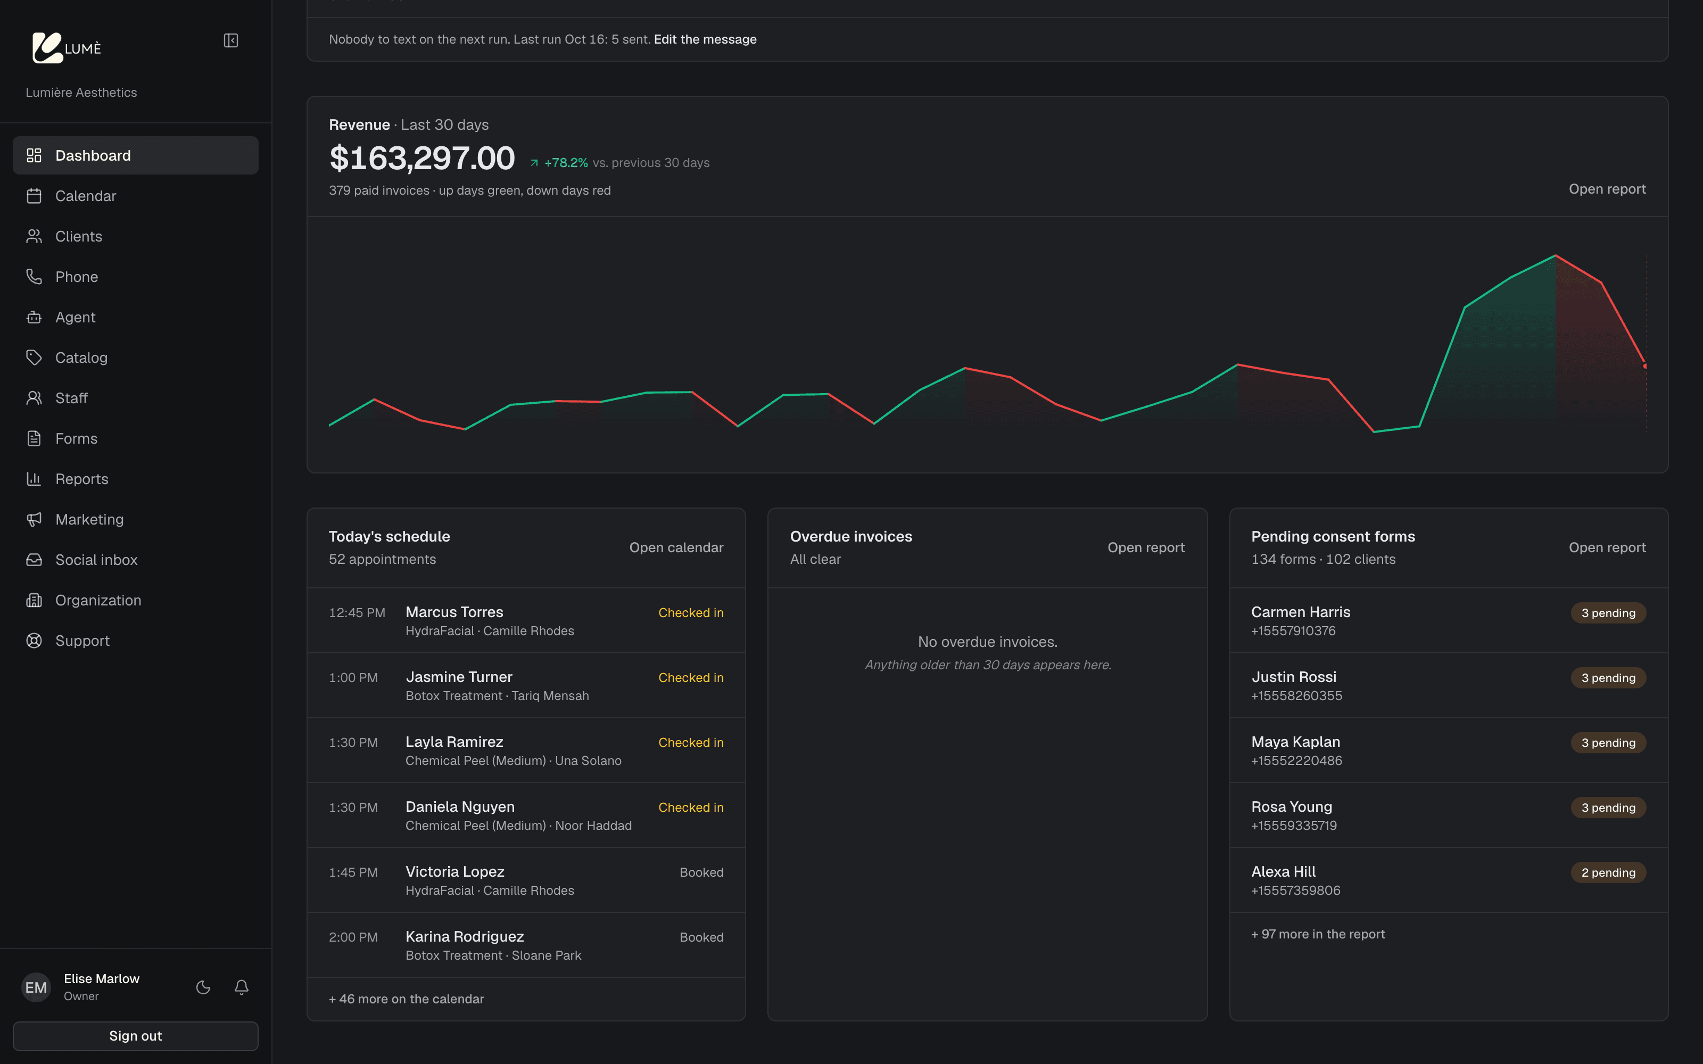
Task: Click the Marketing megaphone icon
Action: click(x=34, y=519)
